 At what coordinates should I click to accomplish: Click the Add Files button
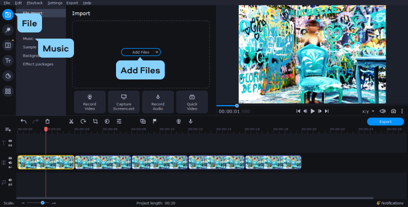click(x=141, y=52)
